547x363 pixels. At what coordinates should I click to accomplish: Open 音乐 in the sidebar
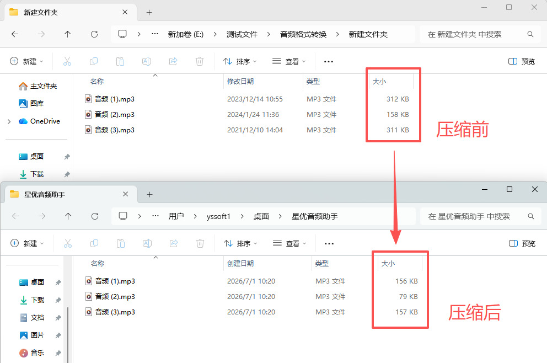pos(32,353)
